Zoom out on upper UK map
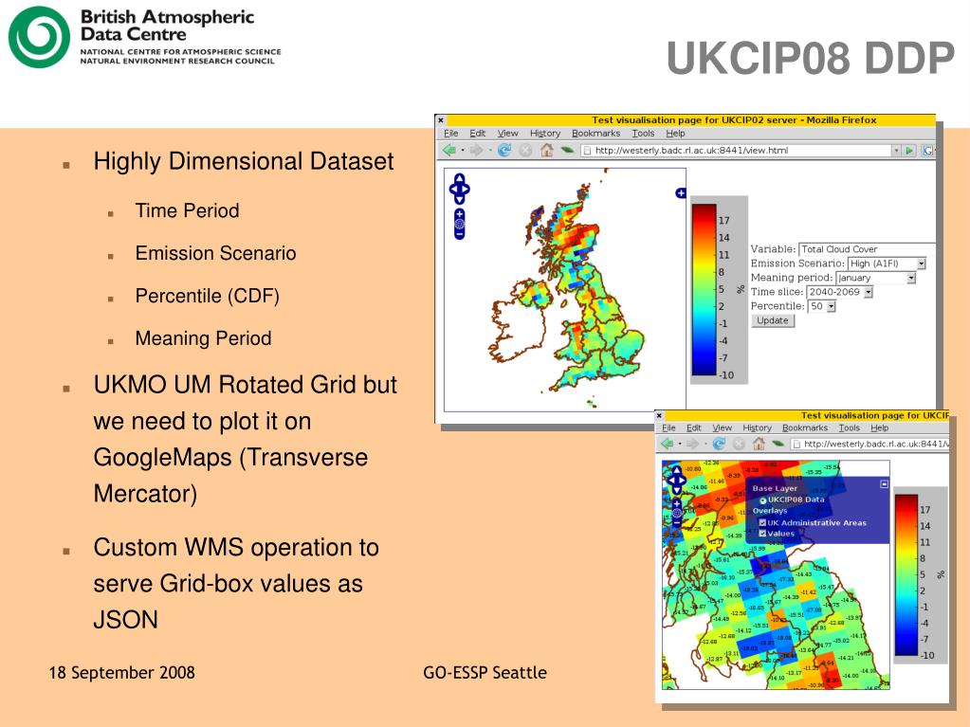The image size is (970, 727). [x=460, y=234]
